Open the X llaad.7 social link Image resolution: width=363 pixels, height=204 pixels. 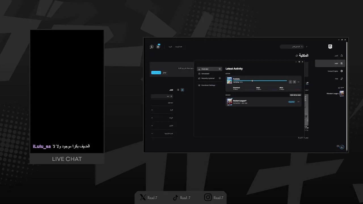(148, 197)
